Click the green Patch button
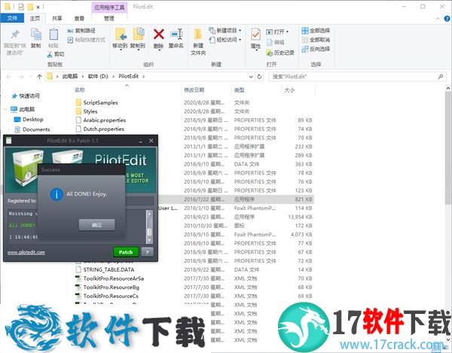452x353 pixels. point(126,251)
